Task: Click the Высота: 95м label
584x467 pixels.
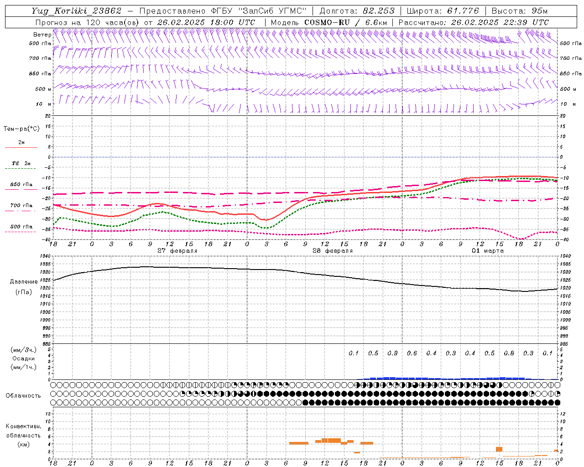Action: [519, 11]
